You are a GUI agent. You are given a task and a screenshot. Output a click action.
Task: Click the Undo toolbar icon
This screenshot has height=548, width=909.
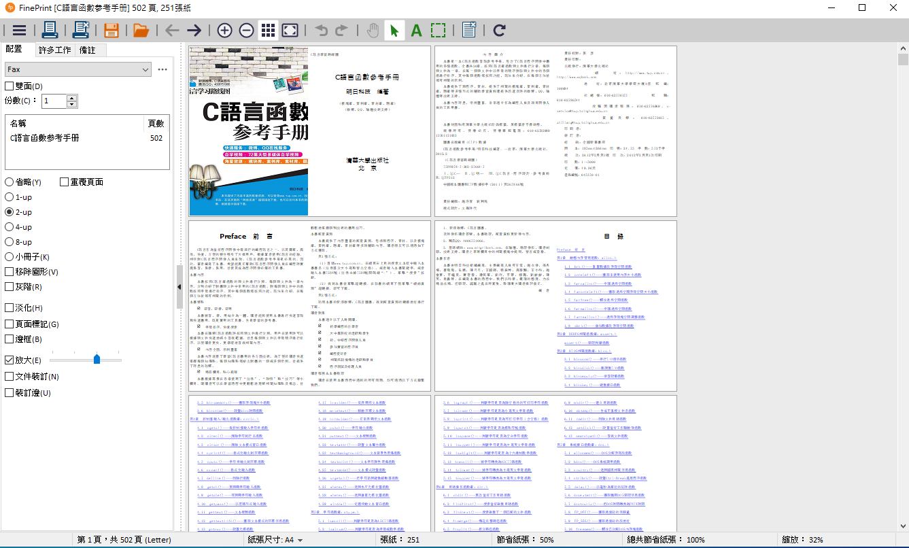321,30
